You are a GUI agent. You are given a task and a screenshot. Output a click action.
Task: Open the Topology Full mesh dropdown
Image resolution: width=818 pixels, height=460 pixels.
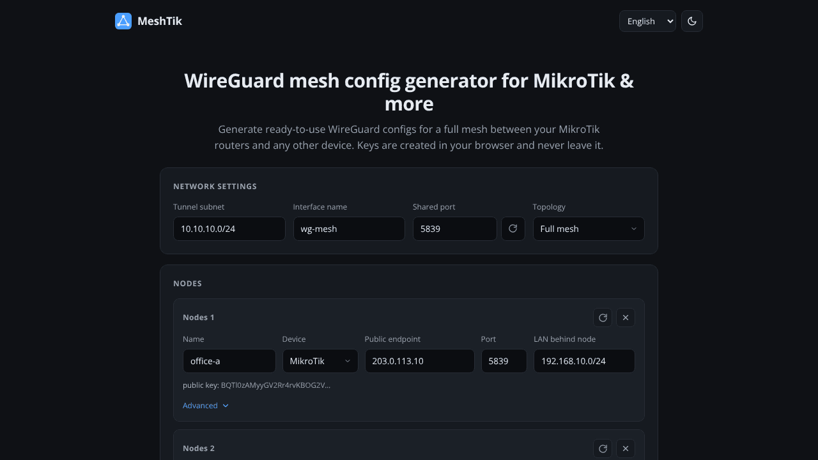click(x=589, y=229)
